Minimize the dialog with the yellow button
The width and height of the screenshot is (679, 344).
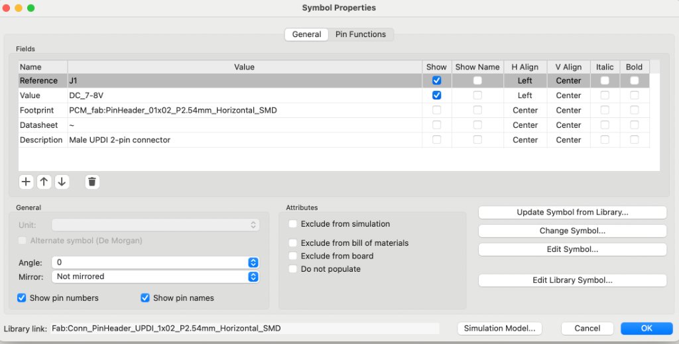coord(19,8)
